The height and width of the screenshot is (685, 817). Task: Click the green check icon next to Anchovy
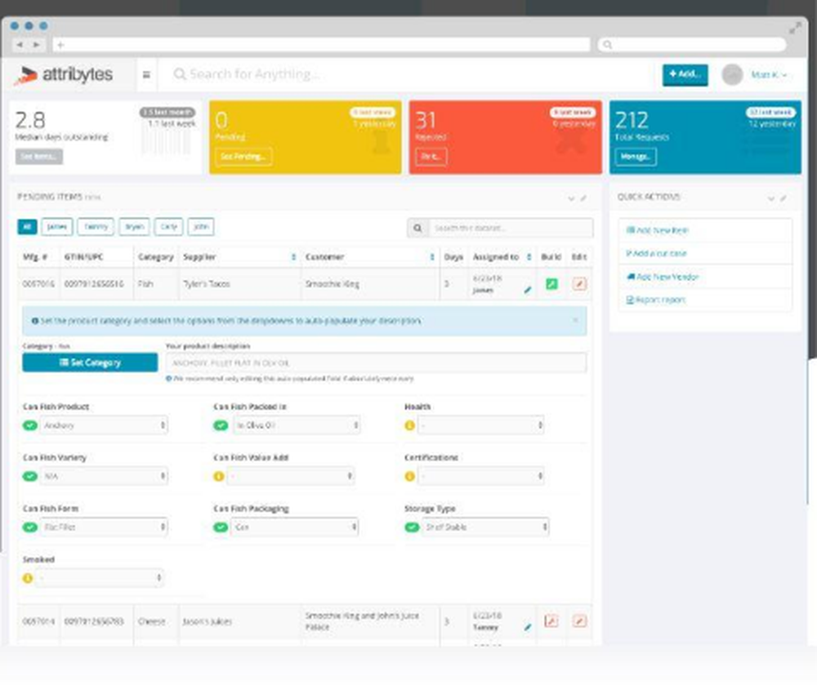[29, 425]
